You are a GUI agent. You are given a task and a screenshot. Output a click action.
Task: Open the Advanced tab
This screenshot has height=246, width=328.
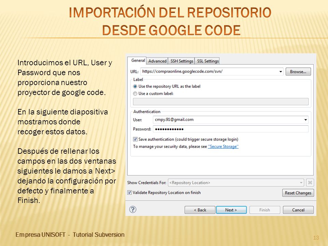[x=157, y=61]
